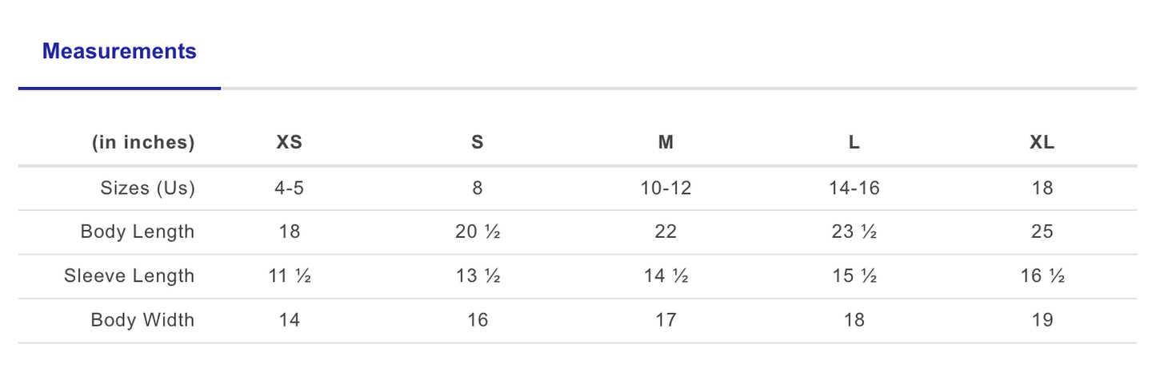Click the 11 ½ sleeve length cell

tap(289, 276)
